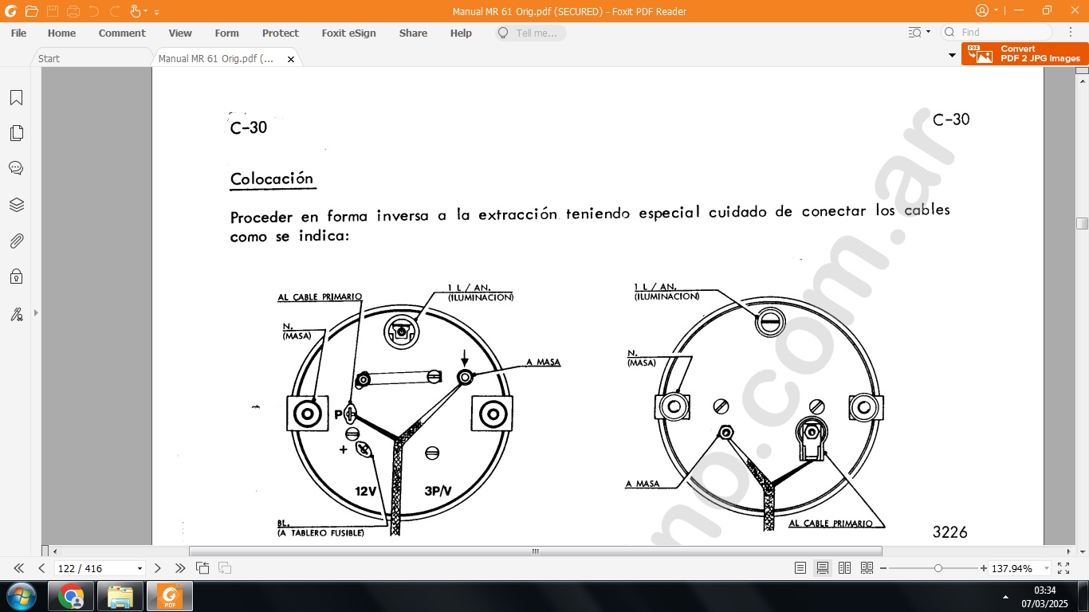This screenshot has width=1089, height=612.
Task: Show hidden system tray icons arrow
Action: click(x=1004, y=597)
